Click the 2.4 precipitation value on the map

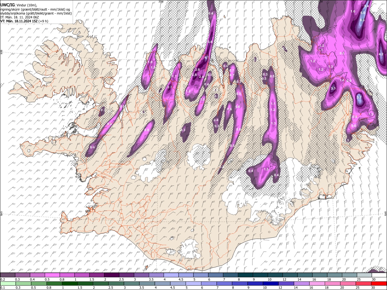point(201,77)
